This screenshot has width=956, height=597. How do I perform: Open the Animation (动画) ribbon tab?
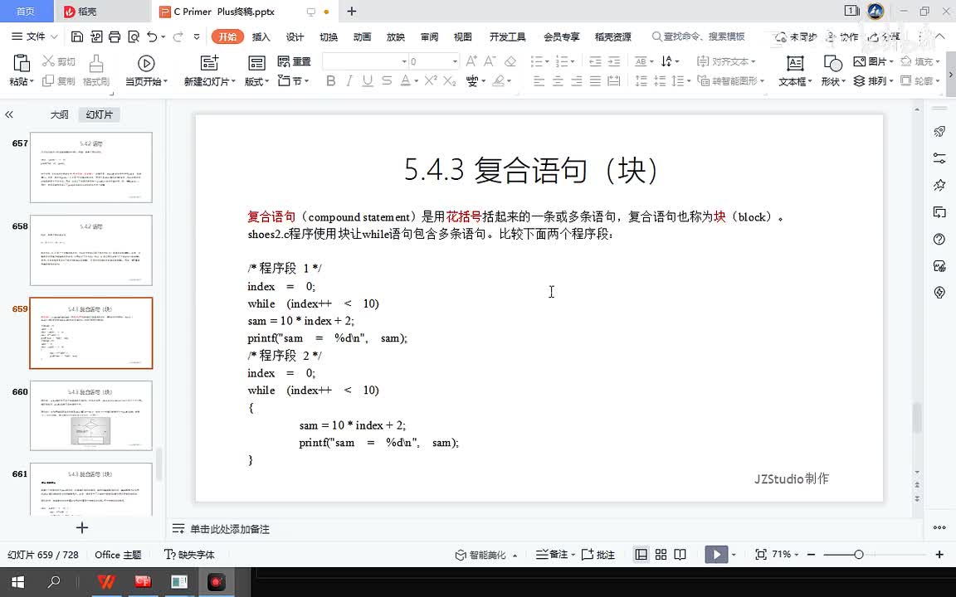point(362,36)
